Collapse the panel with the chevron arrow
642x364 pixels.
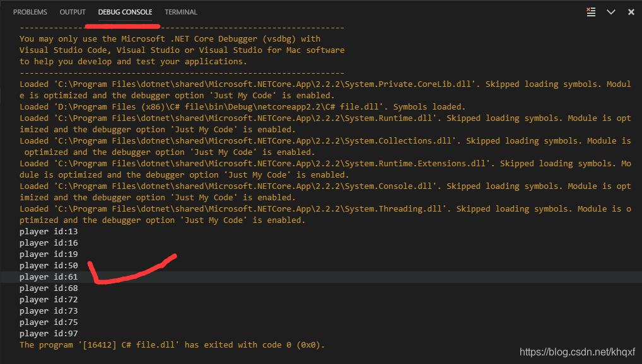(610, 12)
